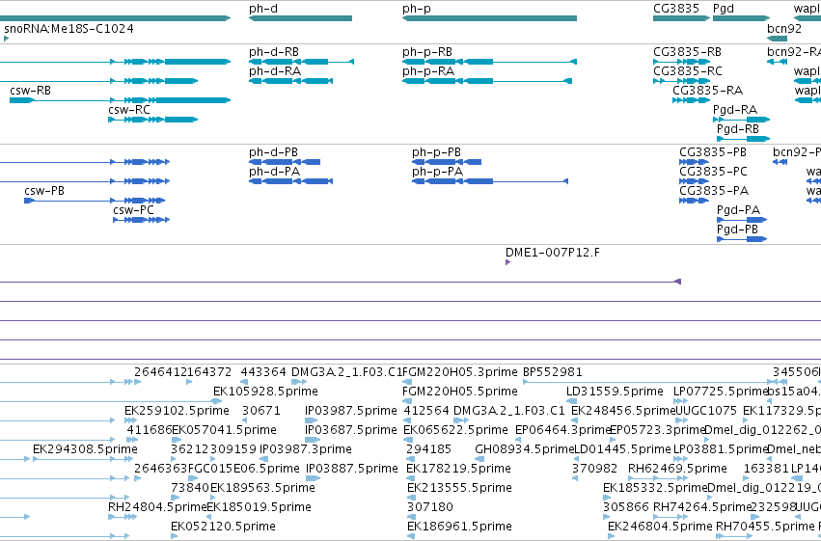Open the IP03987.5prime EST label
Screen dimensions: 821x541
pos(351,411)
